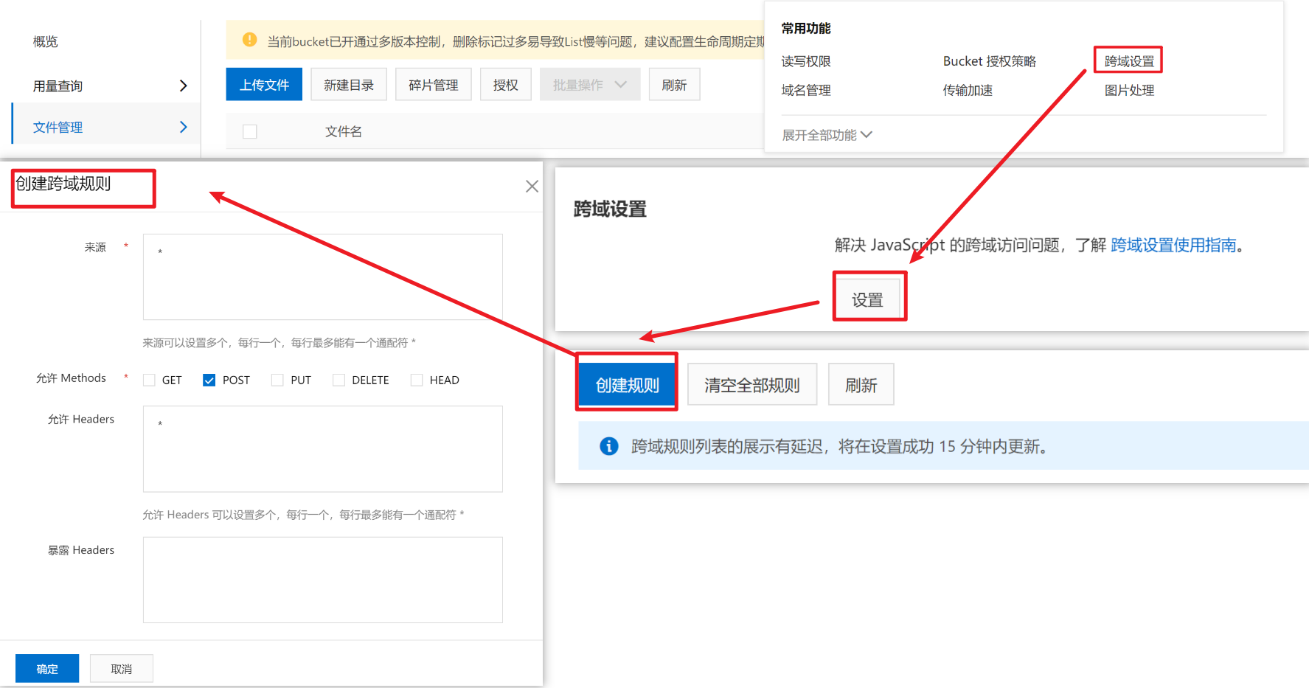Open 图片处理 function

1129,90
